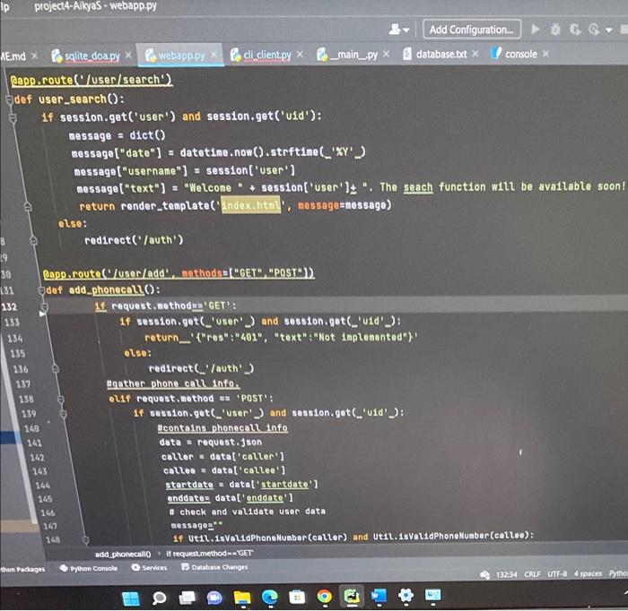
Task: Open File Explorer from the taskbar
Action: coord(242,598)
